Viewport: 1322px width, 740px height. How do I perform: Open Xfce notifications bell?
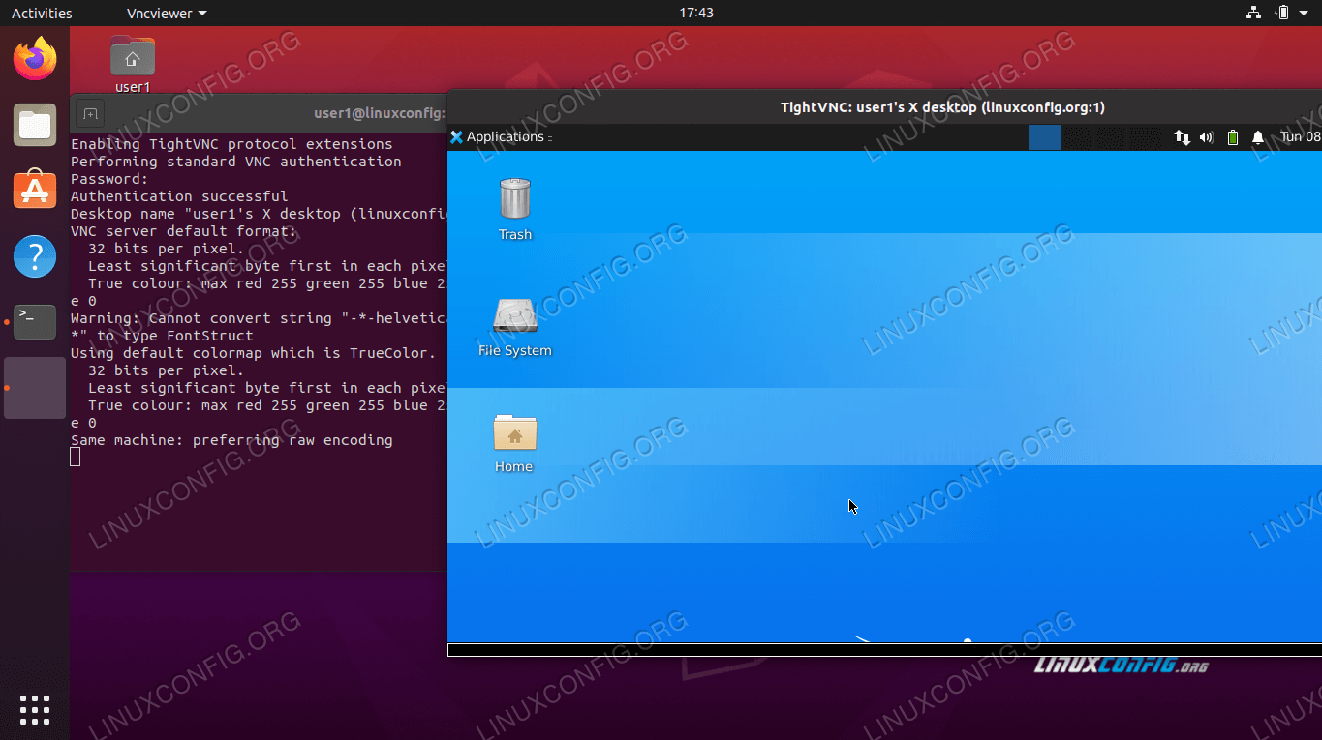click(x=1258, y=137)
